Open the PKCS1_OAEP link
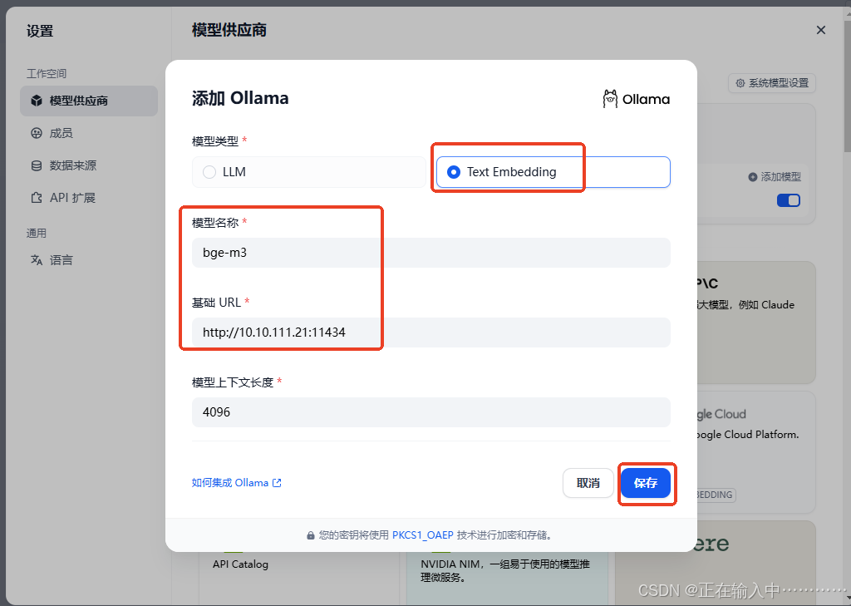This screenshot has height=606, width=851. pos(423,535)
